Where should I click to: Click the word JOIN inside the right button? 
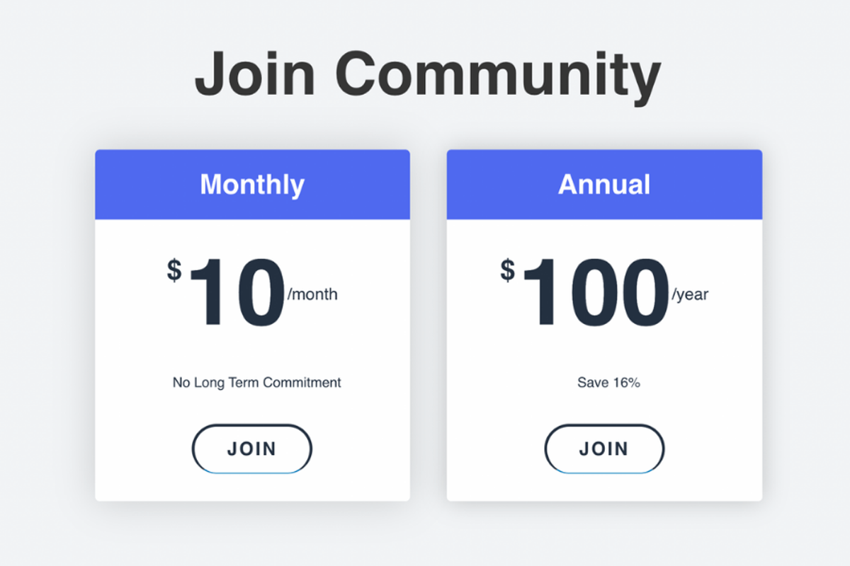pos(604,449)
